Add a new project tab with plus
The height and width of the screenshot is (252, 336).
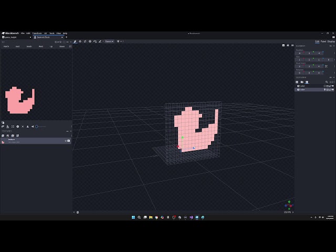(x=66, y=37)
